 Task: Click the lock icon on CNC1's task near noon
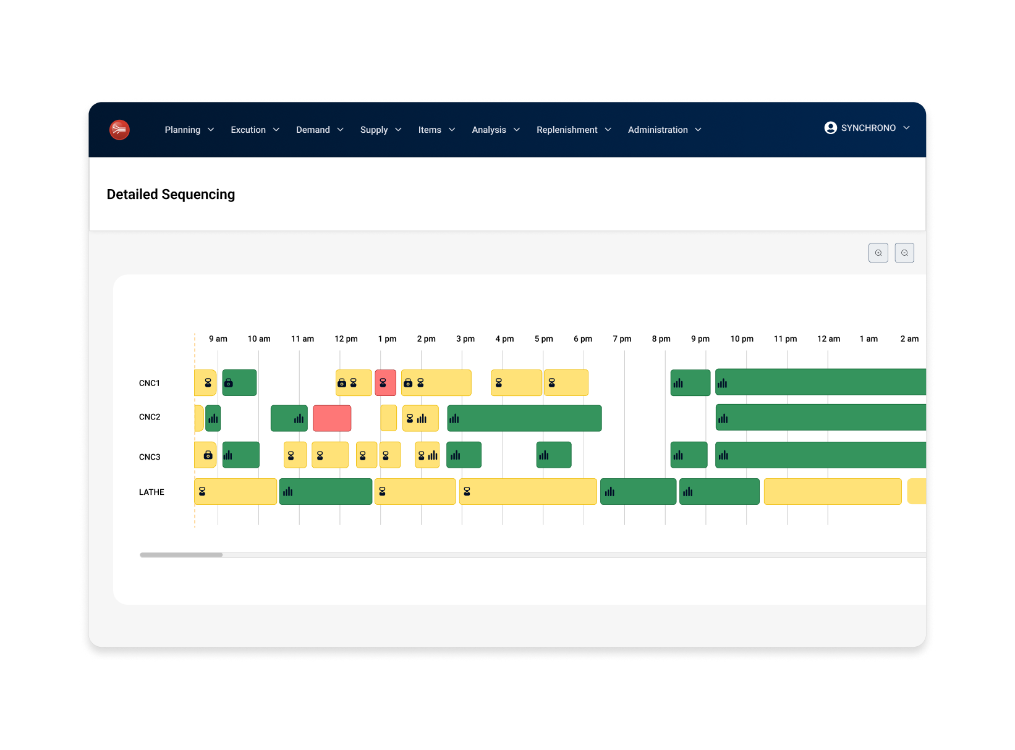pos(342,383)
